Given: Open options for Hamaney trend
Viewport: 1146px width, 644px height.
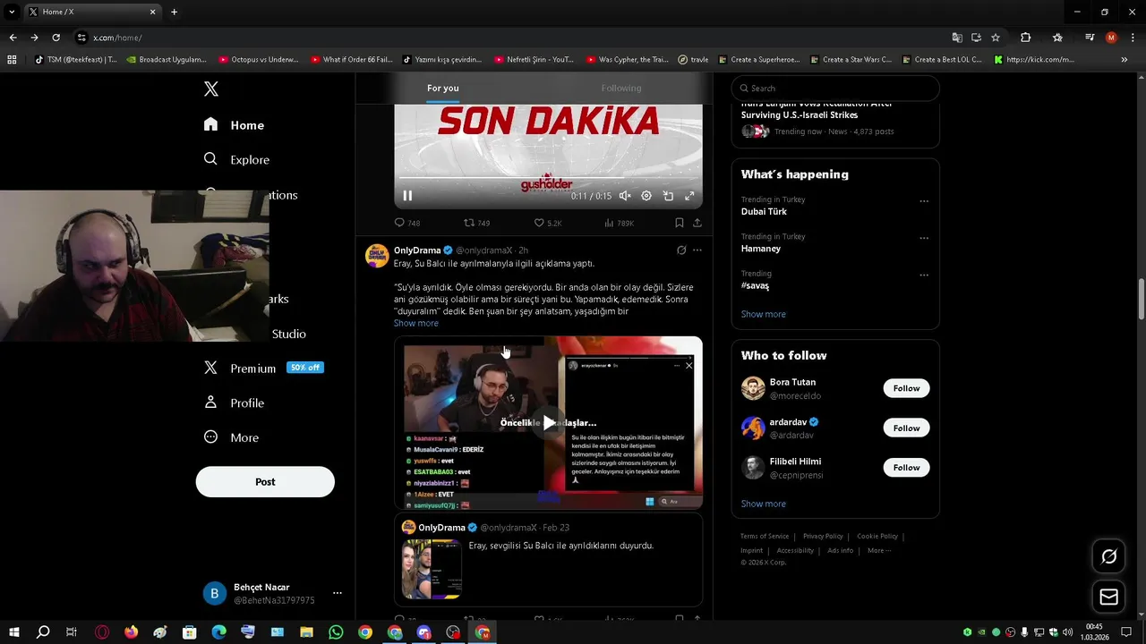Looking at the screenshot, I should (924, 239).
